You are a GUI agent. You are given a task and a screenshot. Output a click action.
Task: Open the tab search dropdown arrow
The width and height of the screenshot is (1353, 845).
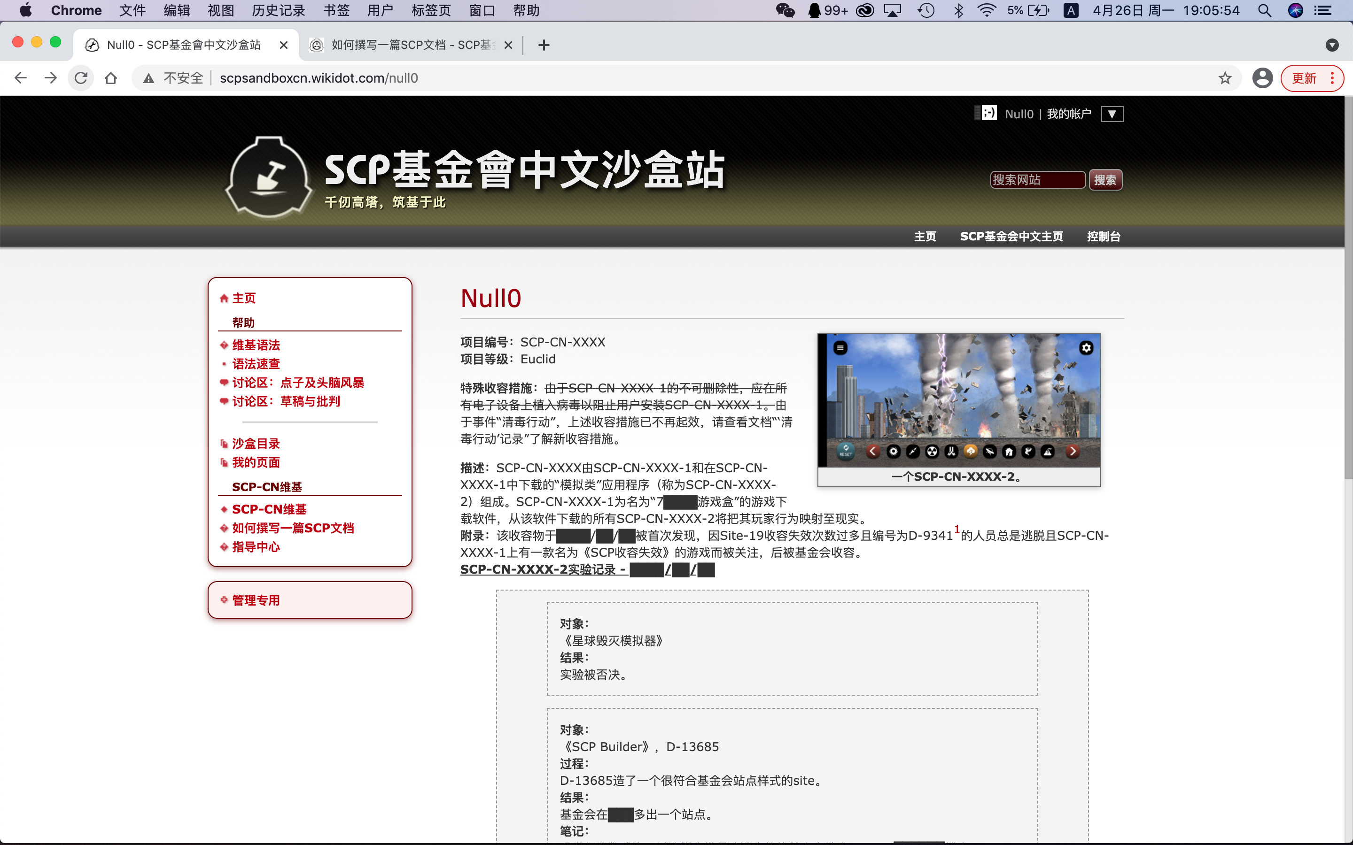1332,45
